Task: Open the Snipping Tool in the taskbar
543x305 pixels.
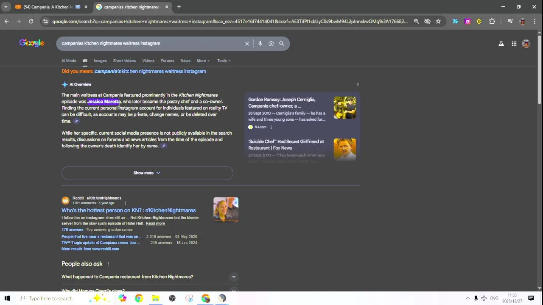Action: point(189,298)
